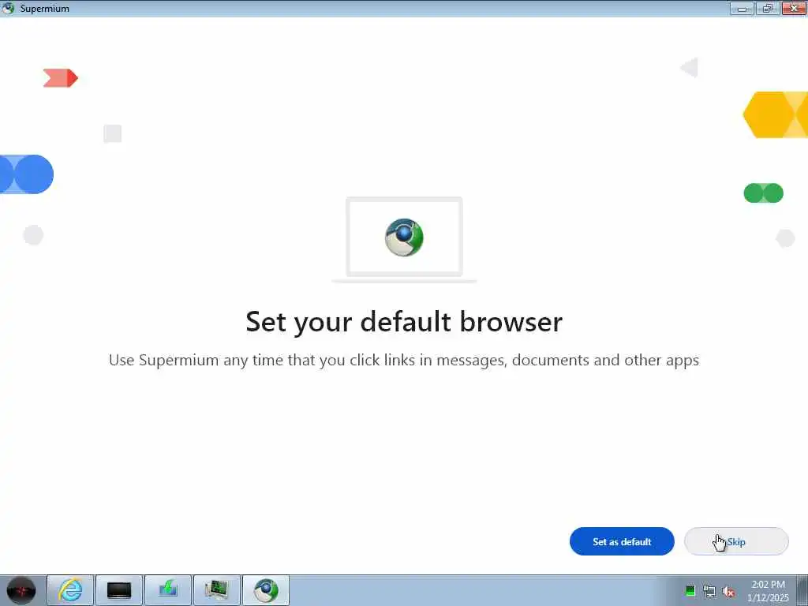Open the system monitor taskbar icon
The width and height of the screenshot is (808, 606).
[216, 590]
